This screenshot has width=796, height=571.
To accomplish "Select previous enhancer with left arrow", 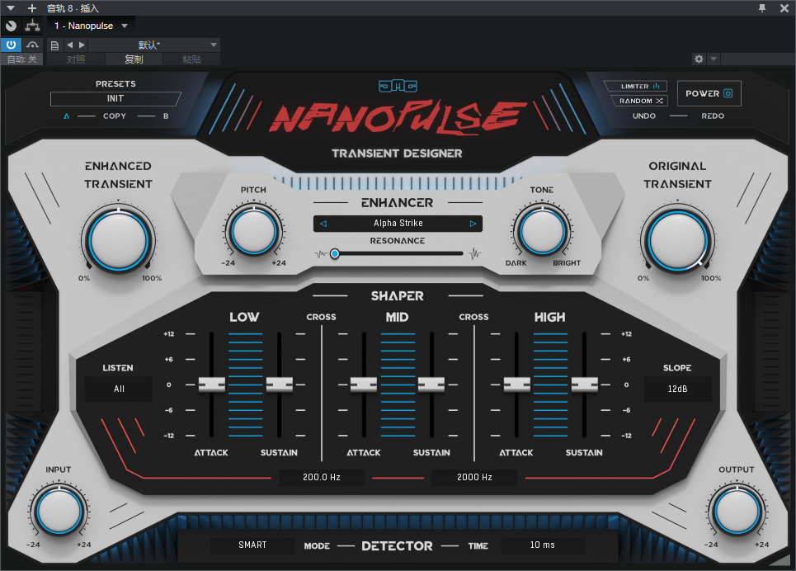I will pos(323,224).
